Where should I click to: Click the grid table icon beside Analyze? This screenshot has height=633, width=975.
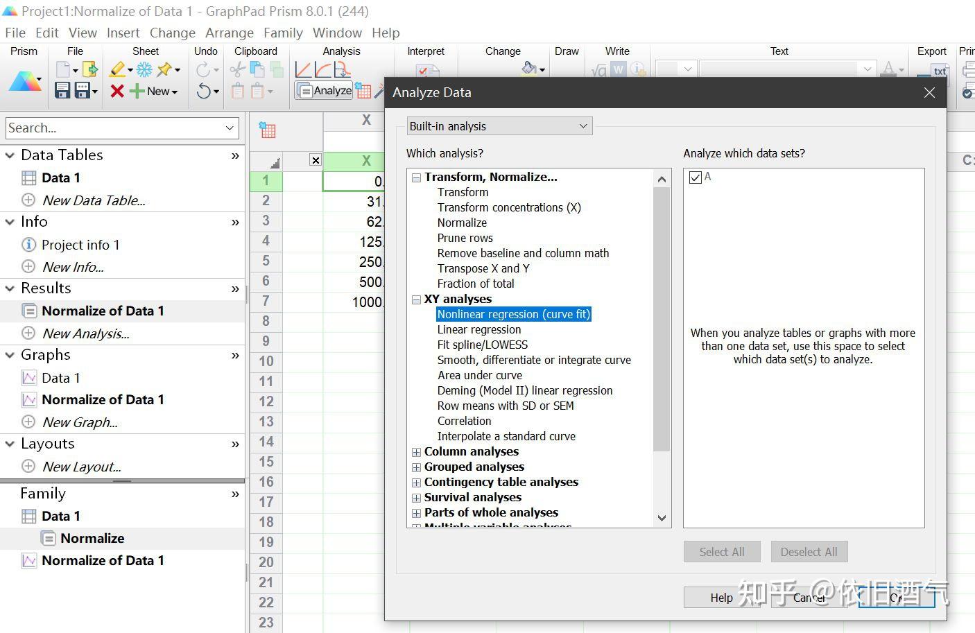pos(363,91)
